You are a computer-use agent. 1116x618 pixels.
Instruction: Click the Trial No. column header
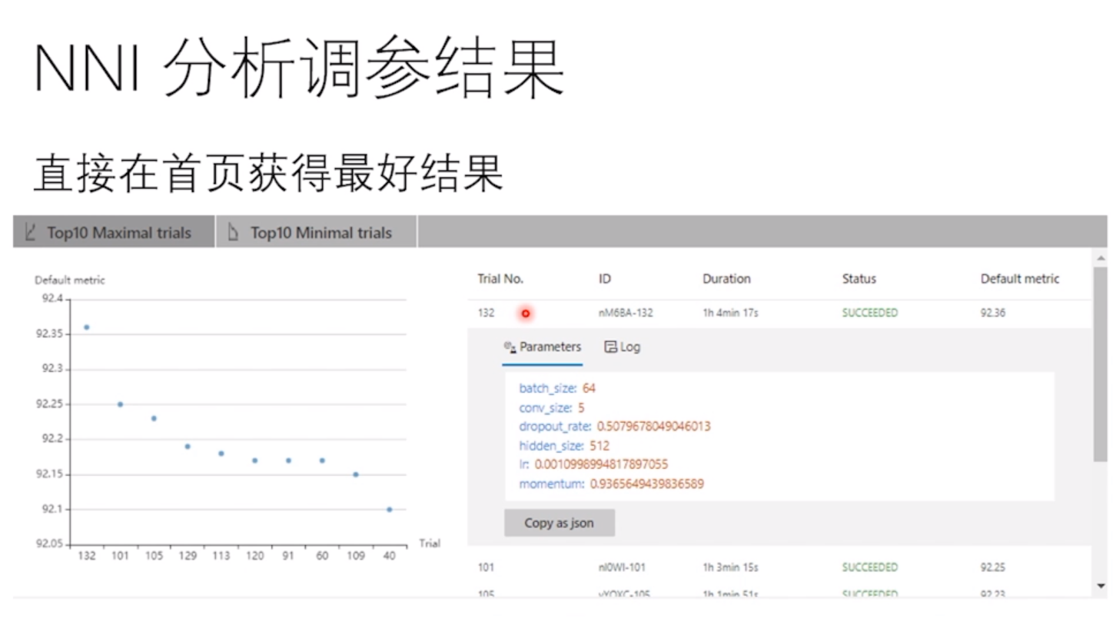pos(500,279)
